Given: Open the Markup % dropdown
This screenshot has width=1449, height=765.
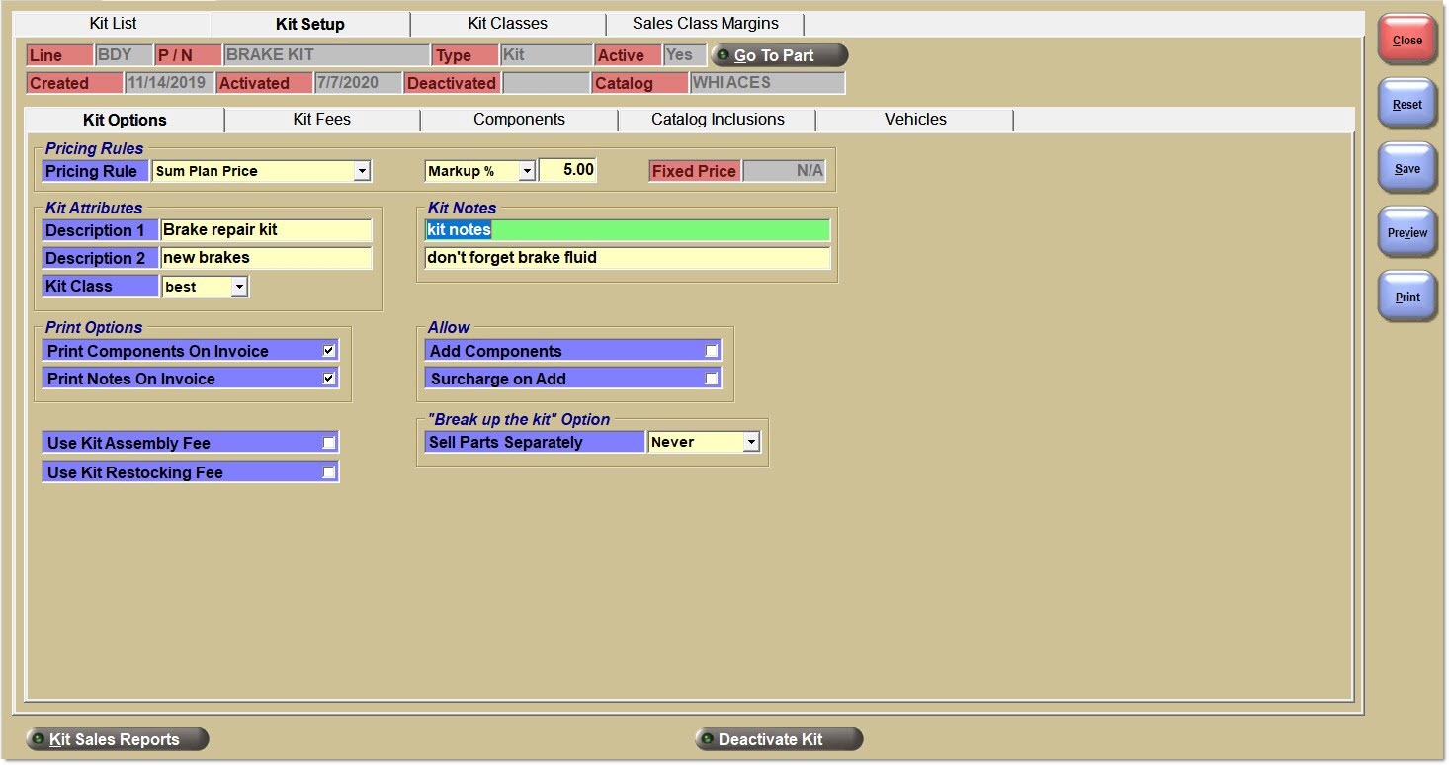Looking at the screenshot, I should (x=527, y=171).
